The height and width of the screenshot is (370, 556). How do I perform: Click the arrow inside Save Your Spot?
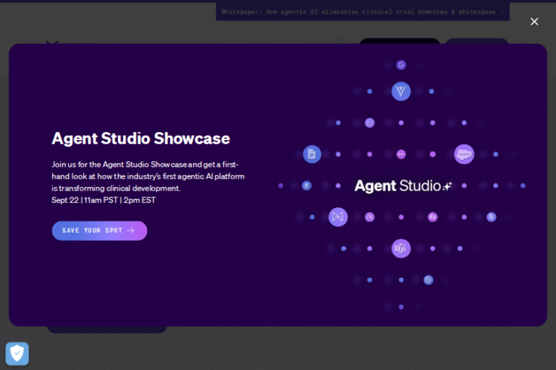(x=131, y=231)
